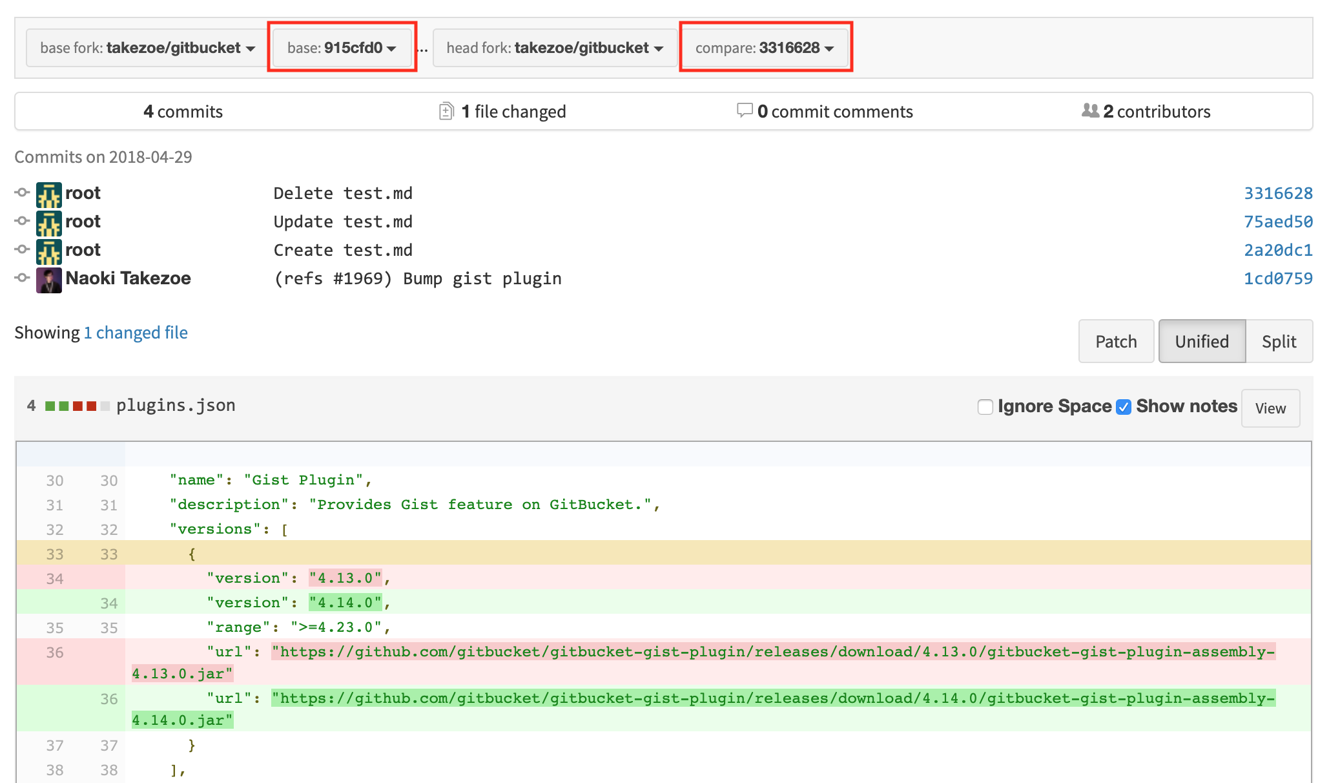This screenshot has width=1329, height=783.
Task: Click the Patch view icon button
Action: click(1116, 340)
